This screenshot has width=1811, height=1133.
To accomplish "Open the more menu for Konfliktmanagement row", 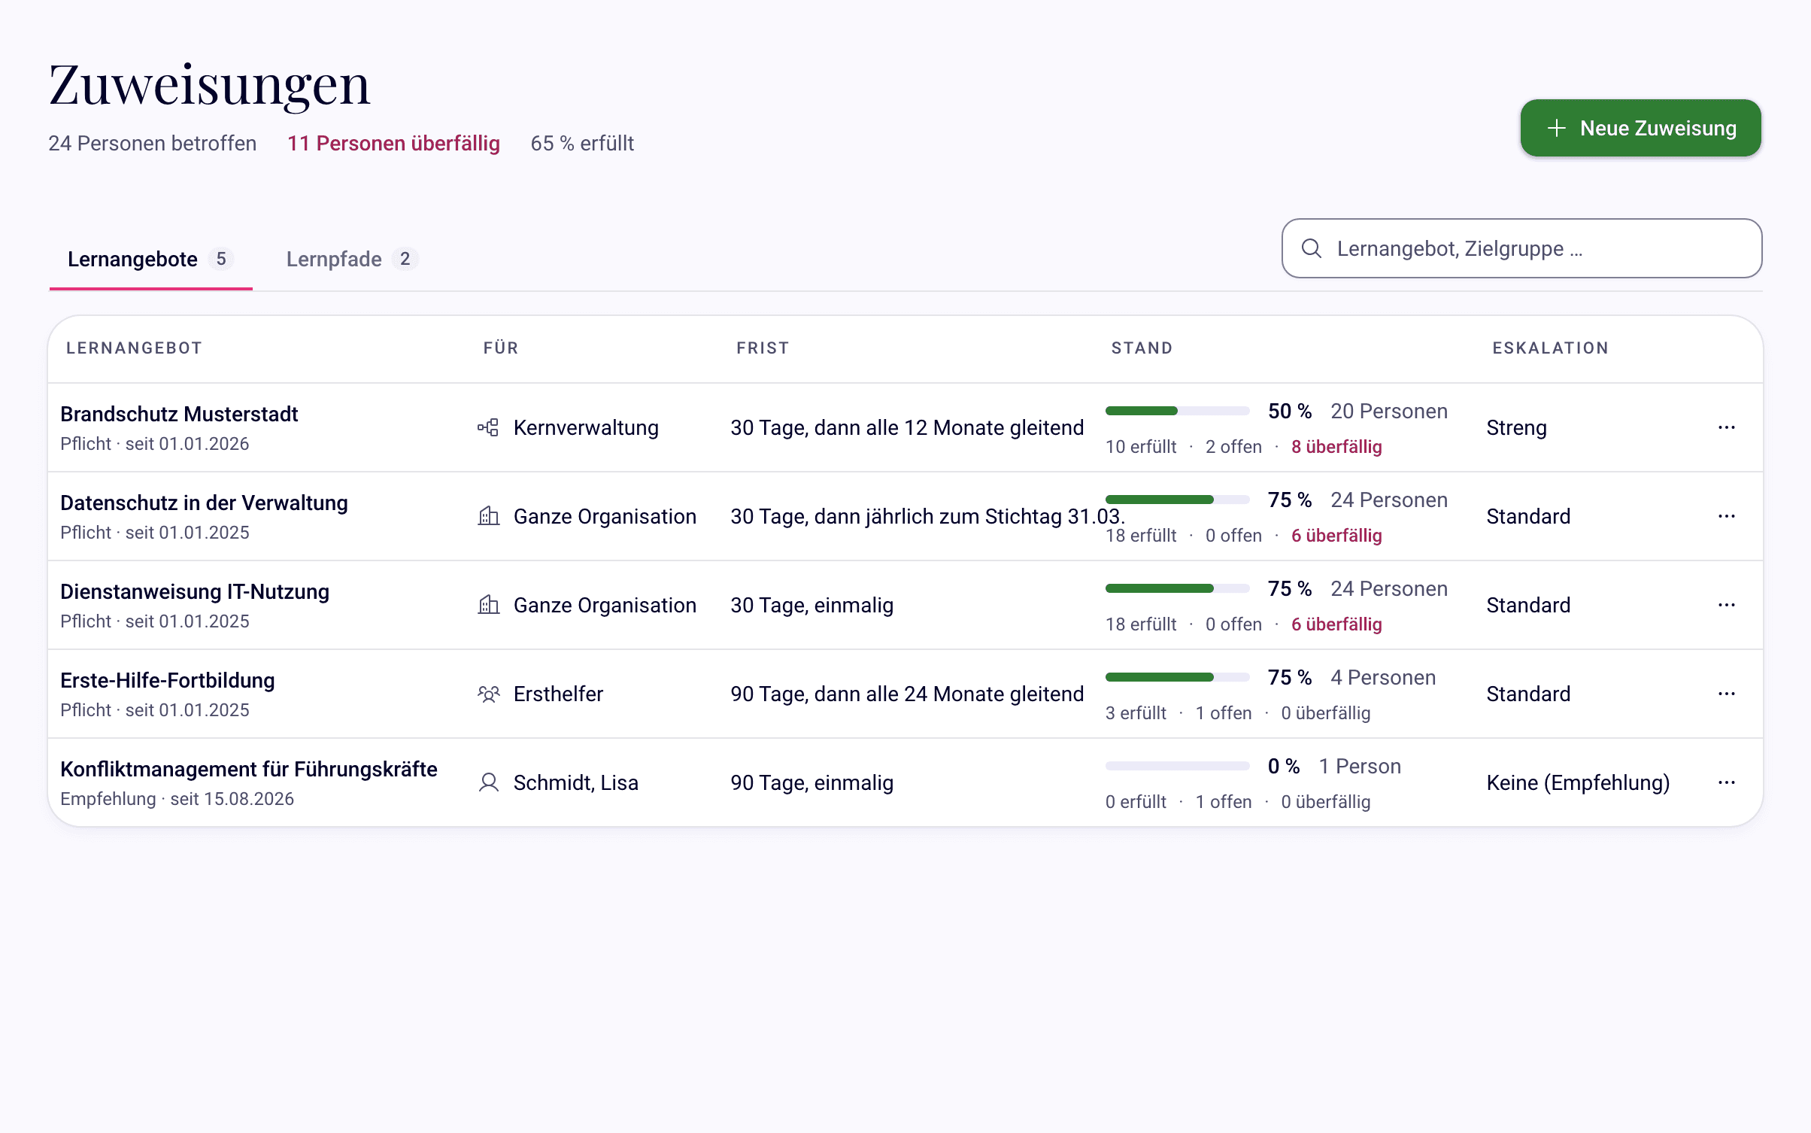I will coord(1726,782).
